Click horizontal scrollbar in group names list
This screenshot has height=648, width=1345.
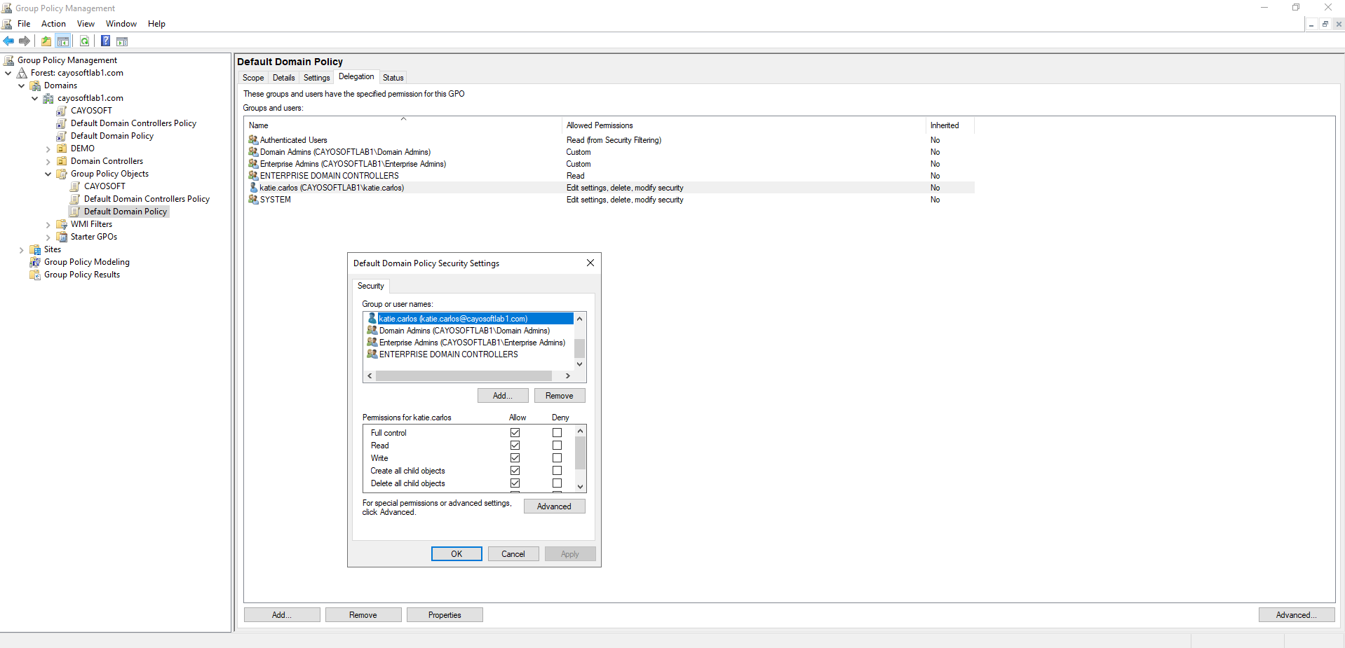pyautogui.click(x=463, y=376)
